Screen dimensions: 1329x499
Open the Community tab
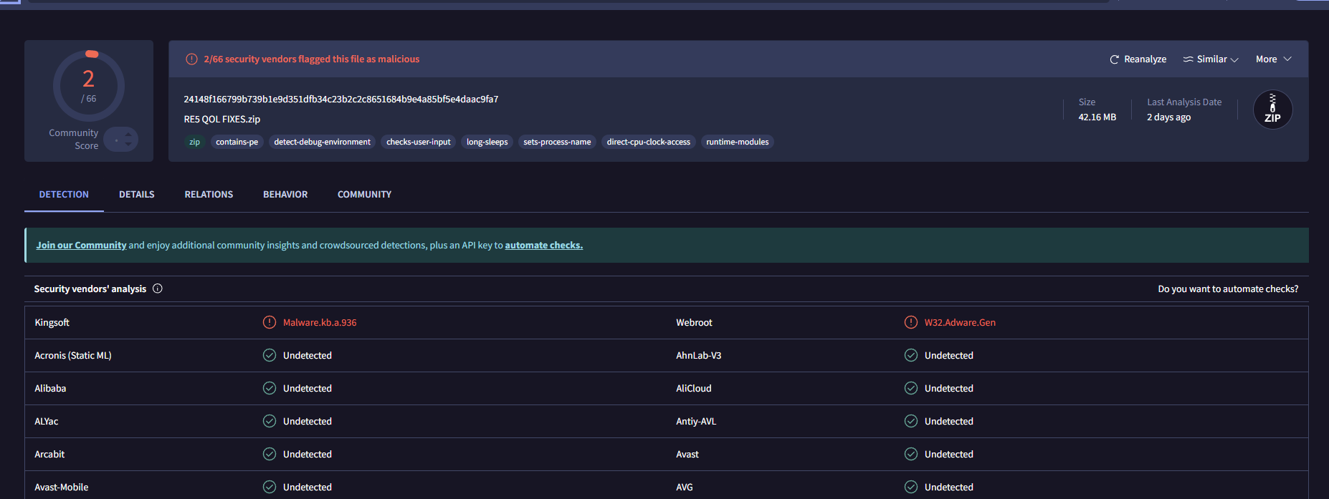click(364, 194)
